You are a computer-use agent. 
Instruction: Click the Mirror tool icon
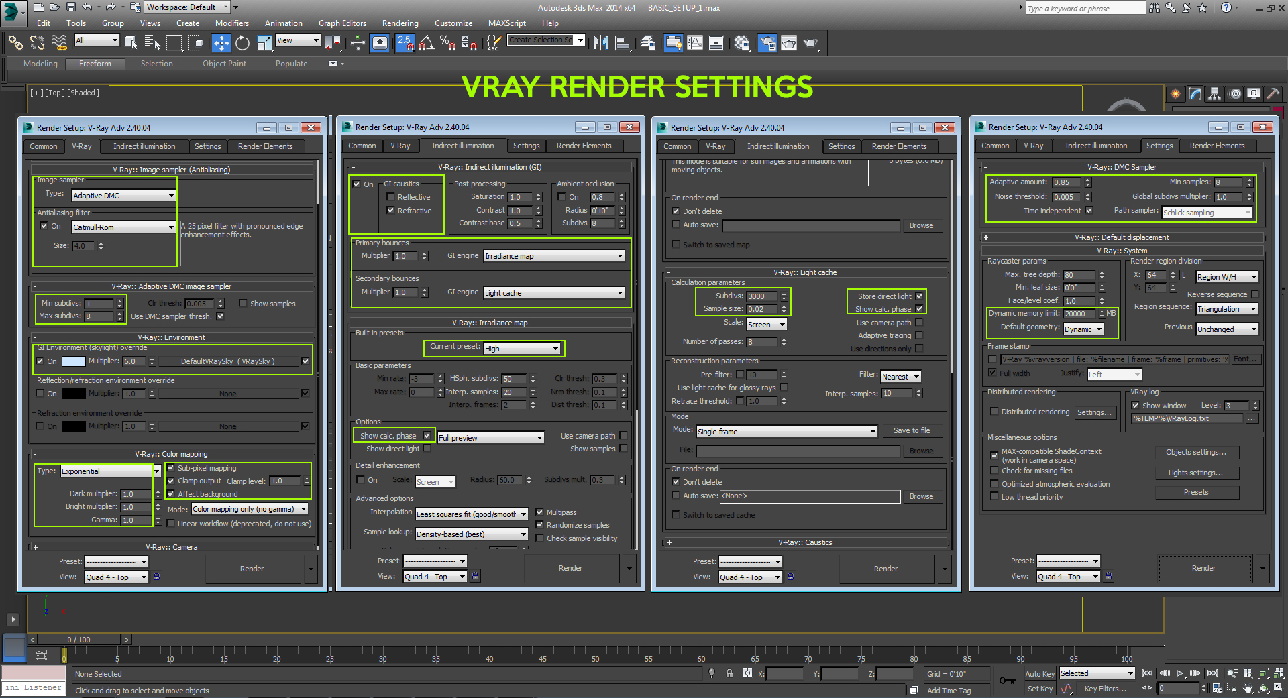click(600, 43)
